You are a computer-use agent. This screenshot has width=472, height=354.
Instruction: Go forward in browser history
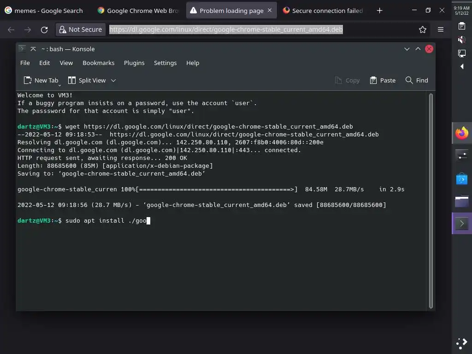point(28,29)
